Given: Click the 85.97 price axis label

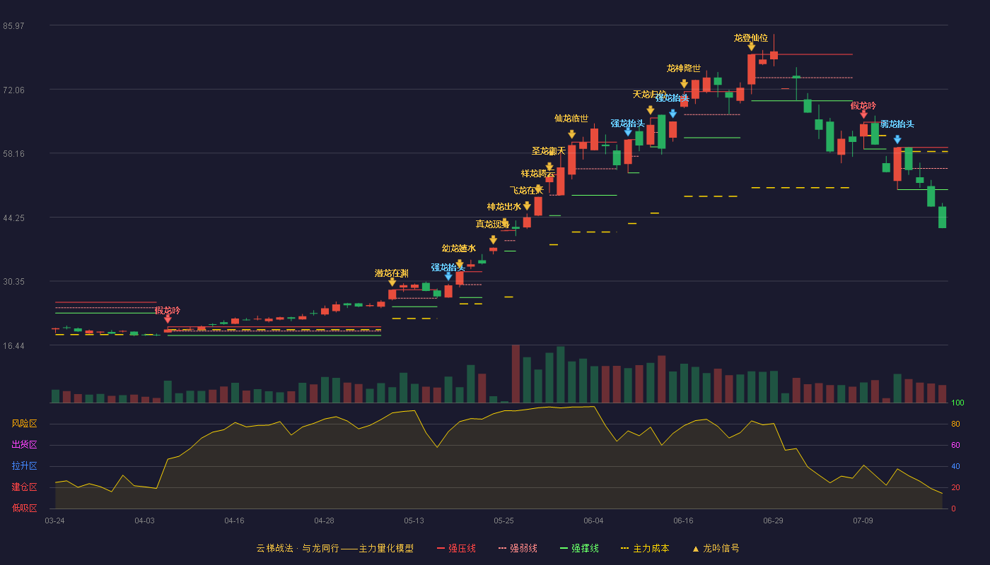Looking at the screenshot, I should coord(13,26).
